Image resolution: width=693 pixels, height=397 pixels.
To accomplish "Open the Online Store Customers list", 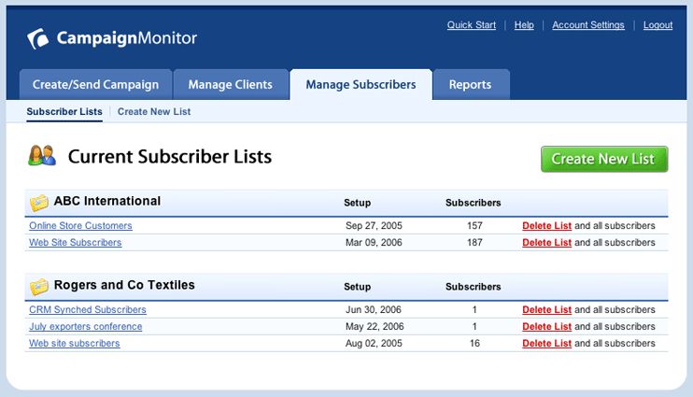I will click(x=80, y=225).
